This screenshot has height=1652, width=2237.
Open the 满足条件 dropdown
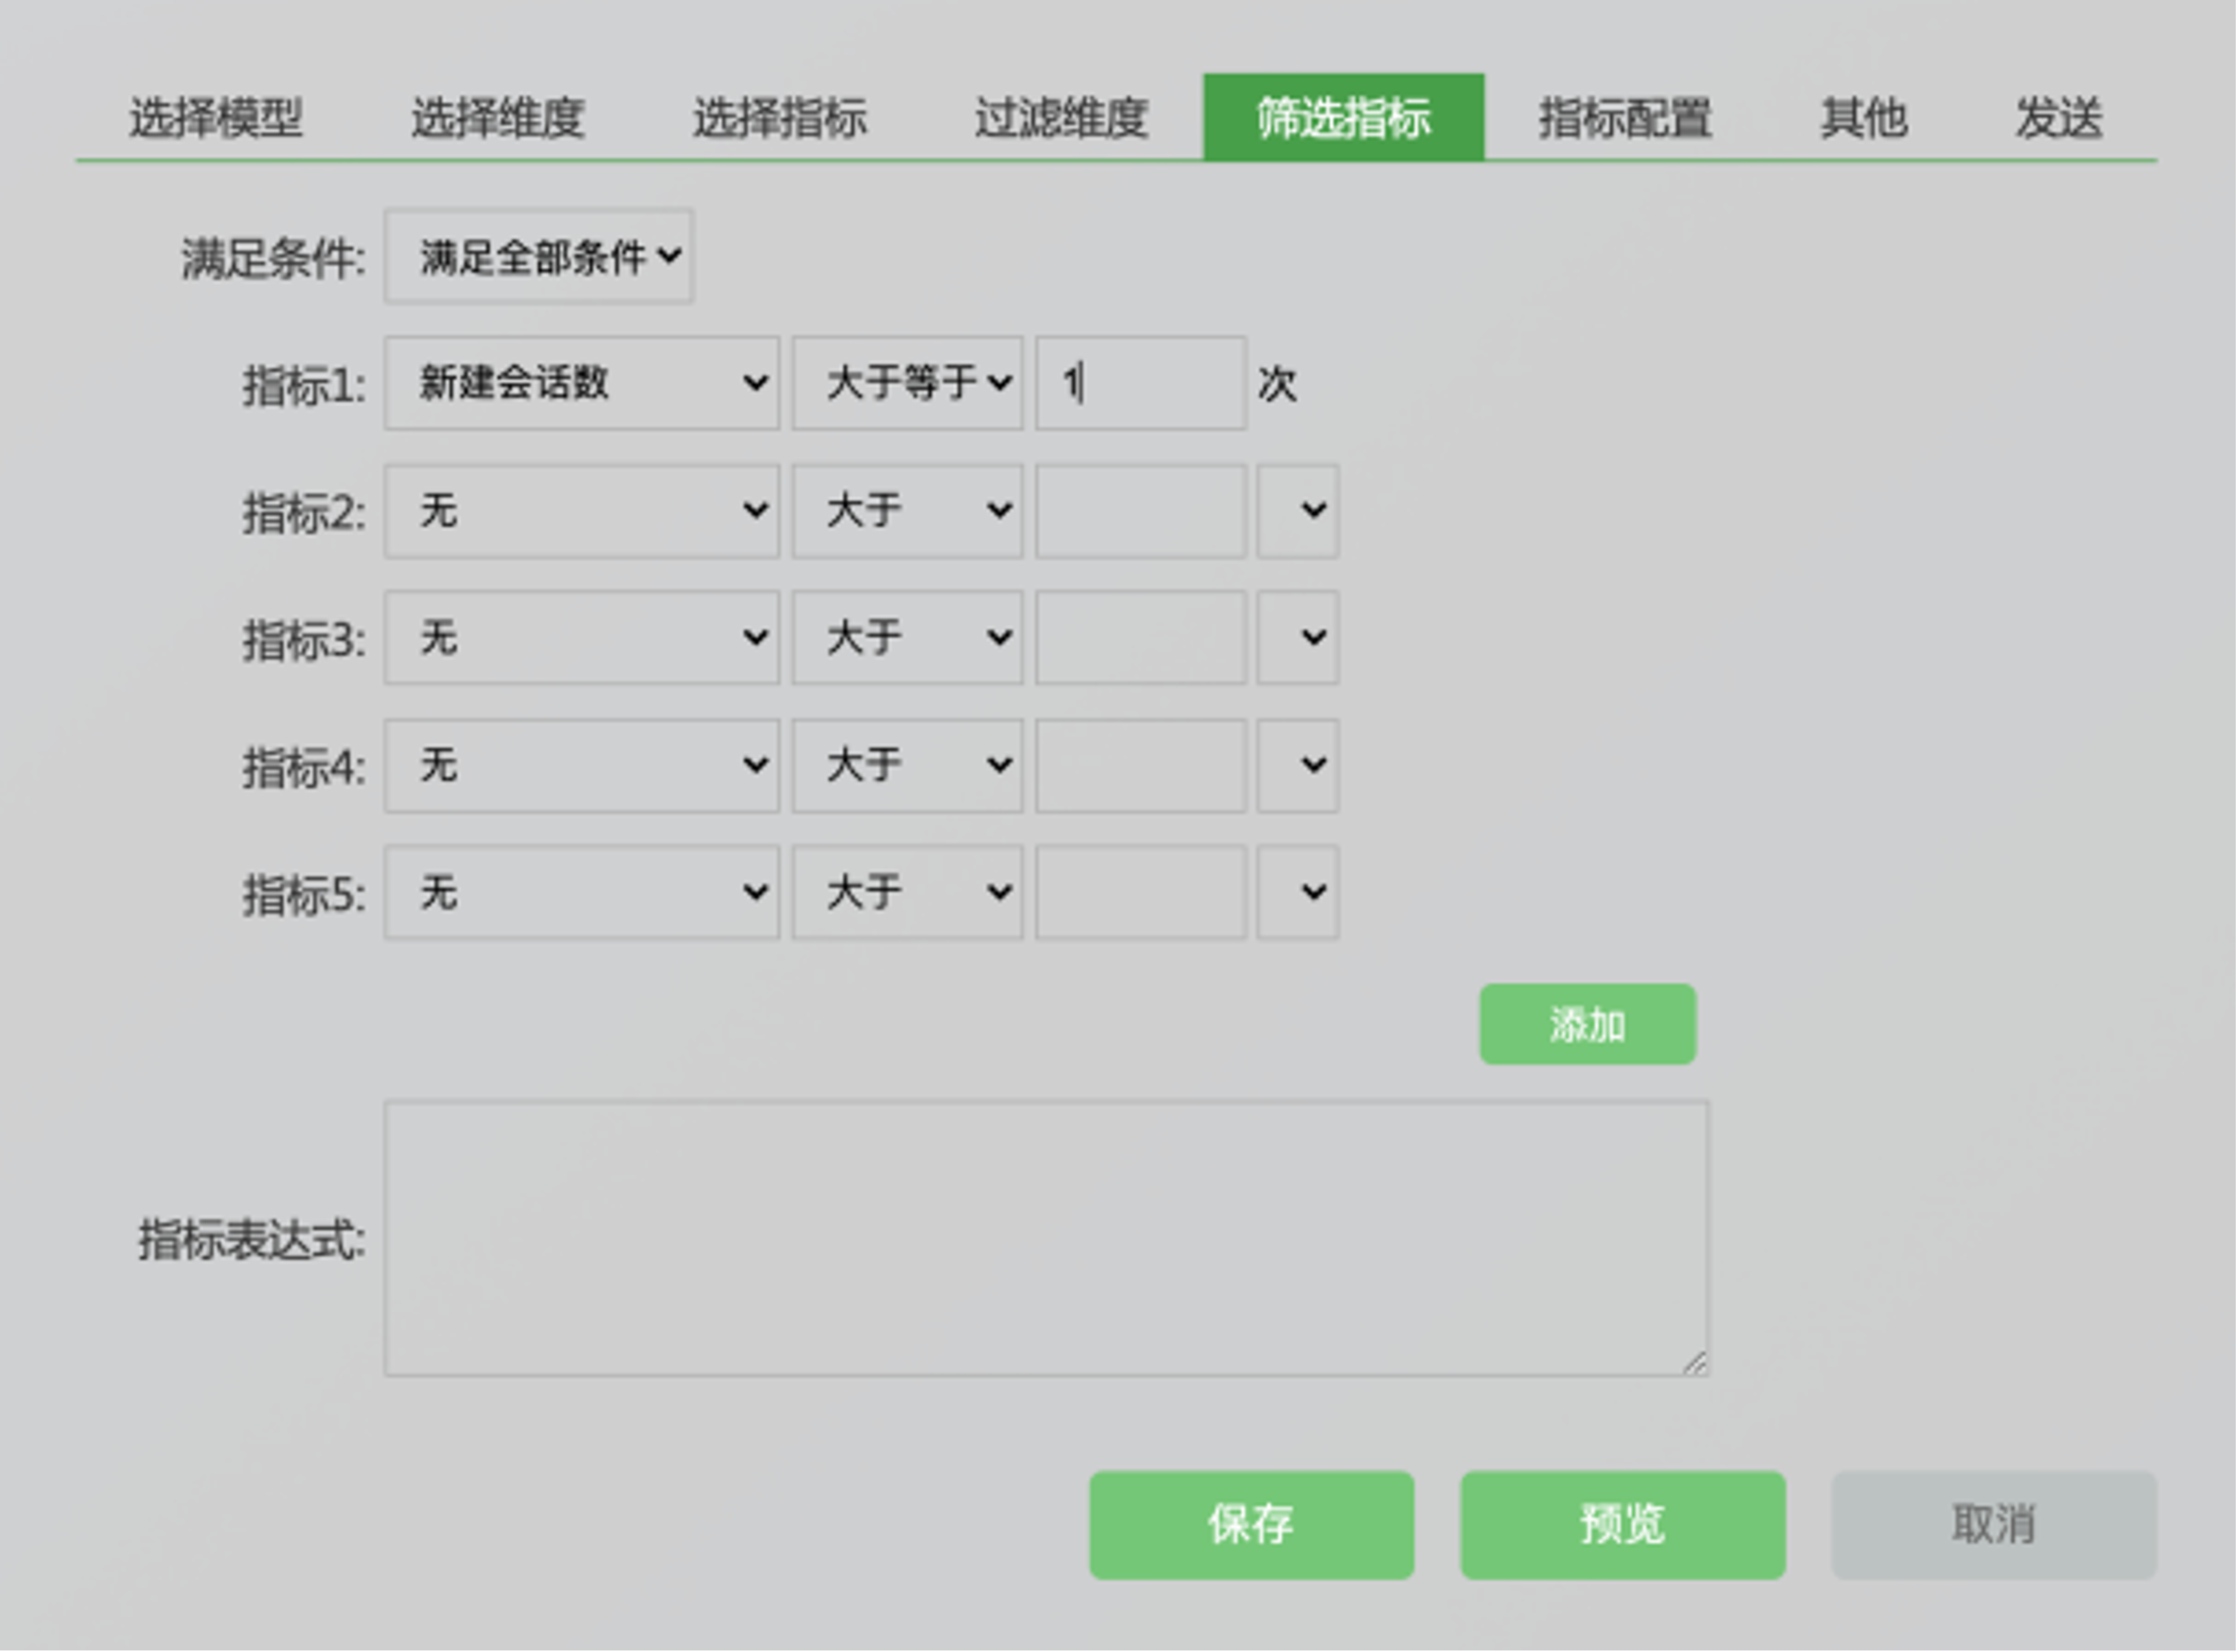click(x=539, y=257)
